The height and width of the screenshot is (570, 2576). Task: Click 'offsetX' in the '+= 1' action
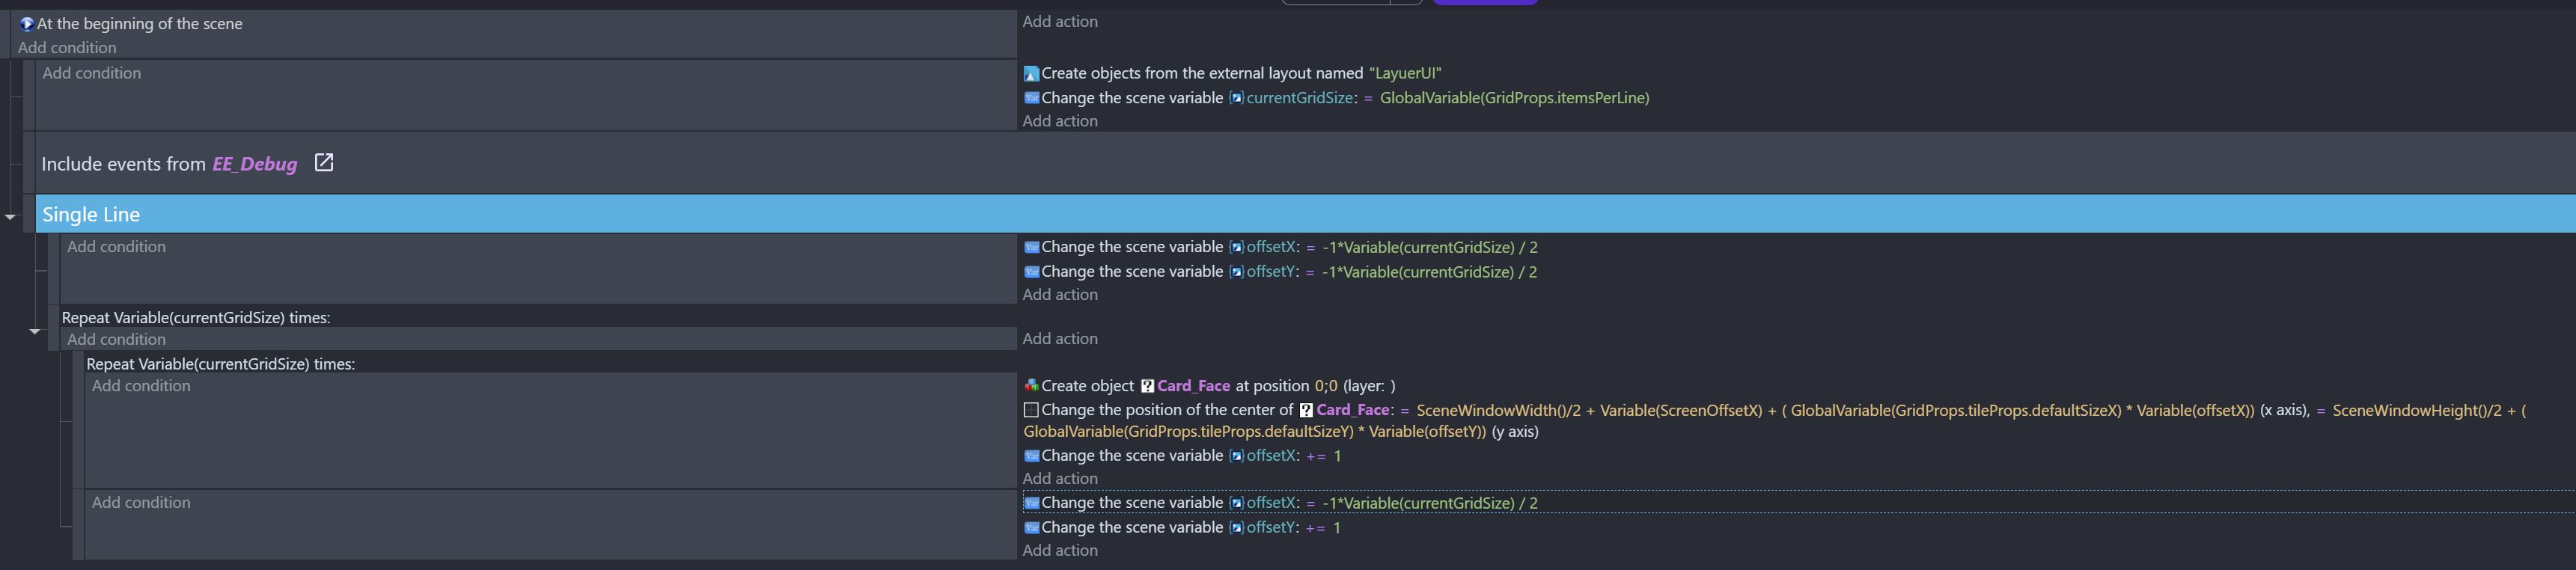point(1272,456)
